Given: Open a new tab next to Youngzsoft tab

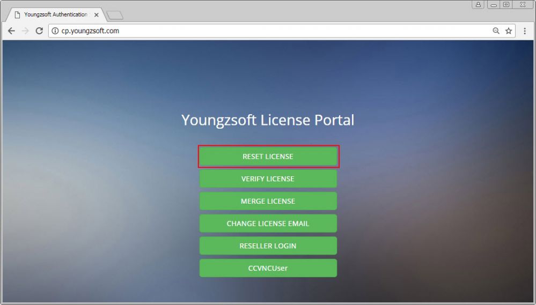Looking at the screenshot, I should (x=114, y=15).
